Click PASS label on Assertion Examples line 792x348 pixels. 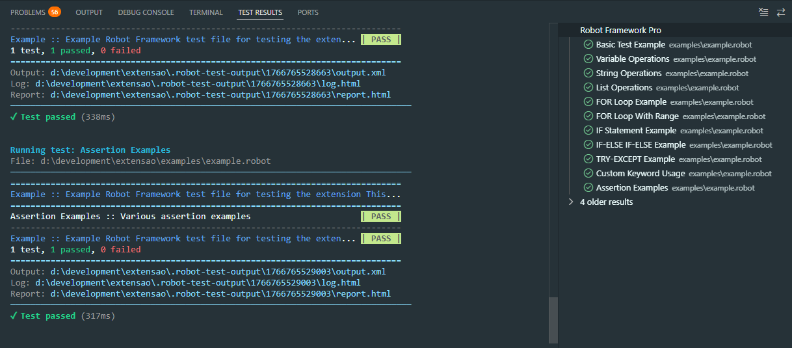[381, 217]
